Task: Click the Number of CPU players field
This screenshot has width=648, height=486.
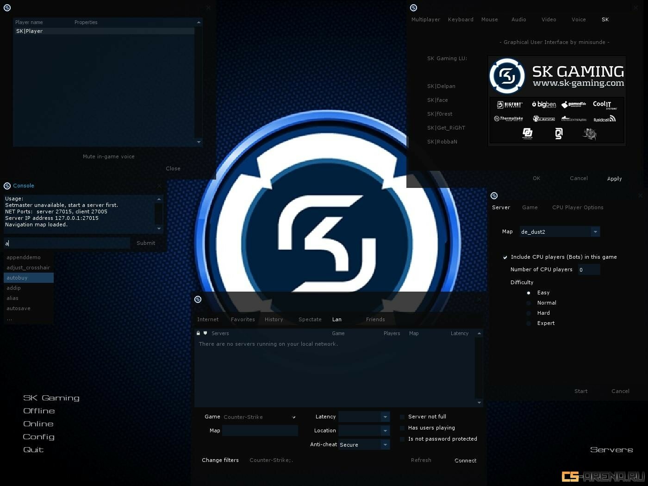Action: tap(589, 270)
